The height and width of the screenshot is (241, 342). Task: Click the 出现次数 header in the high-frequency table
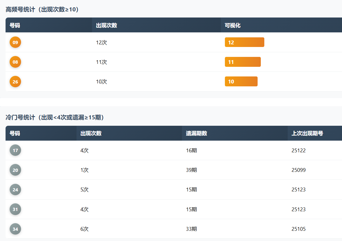tap(107, 25)
